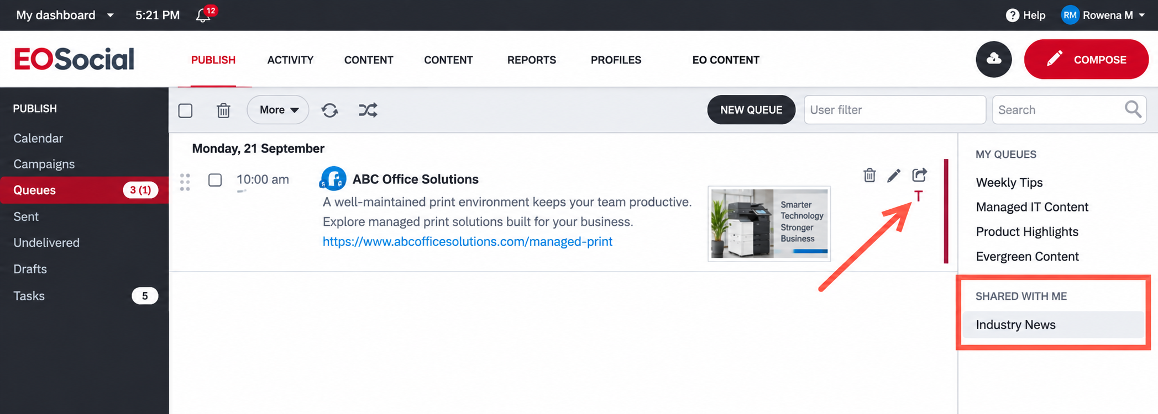The width and height of the screenshot is (1158, 414).
Task: Click the shuffle queue icon
Action: (368, 110)
